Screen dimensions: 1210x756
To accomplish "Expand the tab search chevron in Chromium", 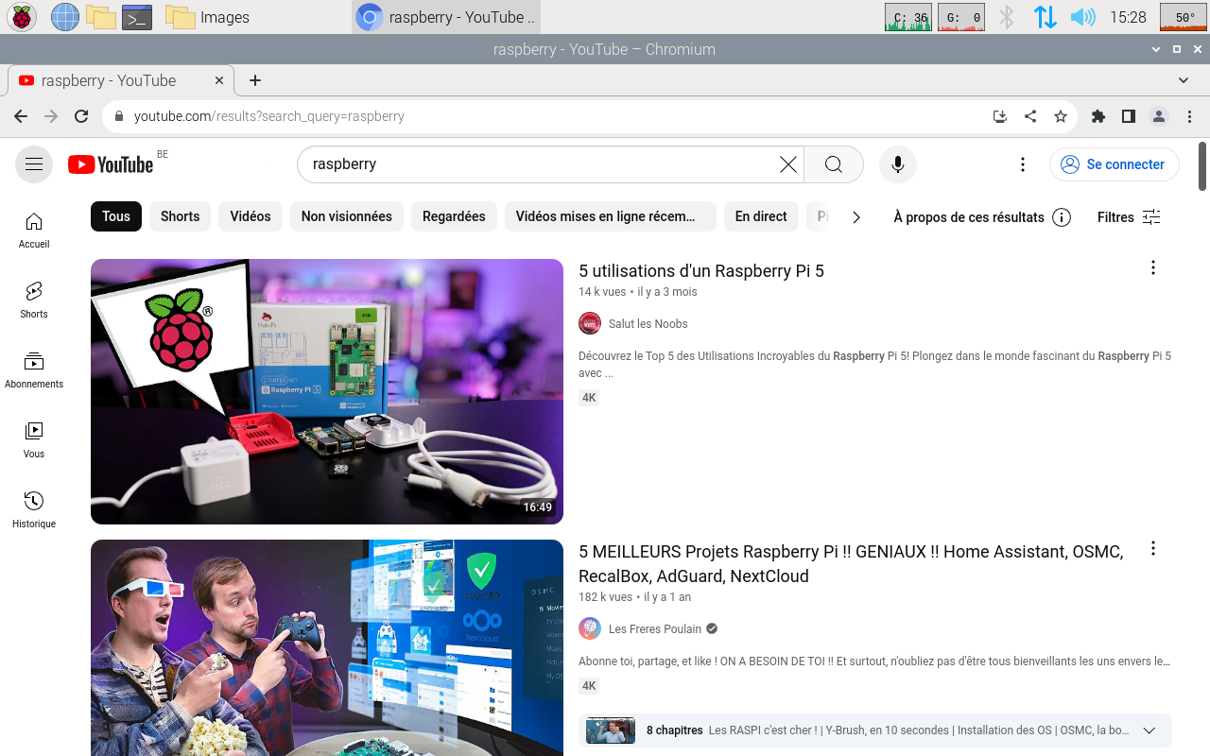I will point(1184,80).
